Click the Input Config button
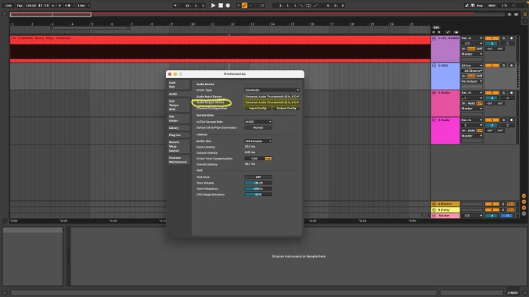Viewport: 529px width, 297px height. coord(257,108)
